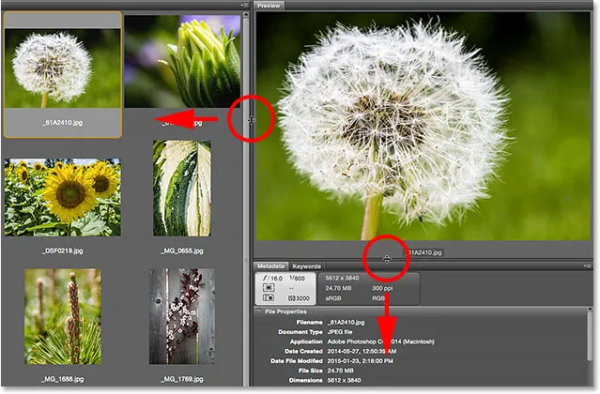This screenshot has height=394, width=600.
Task: Click the aperture f/16.0 icon in placard
Action: click(274, 278)
